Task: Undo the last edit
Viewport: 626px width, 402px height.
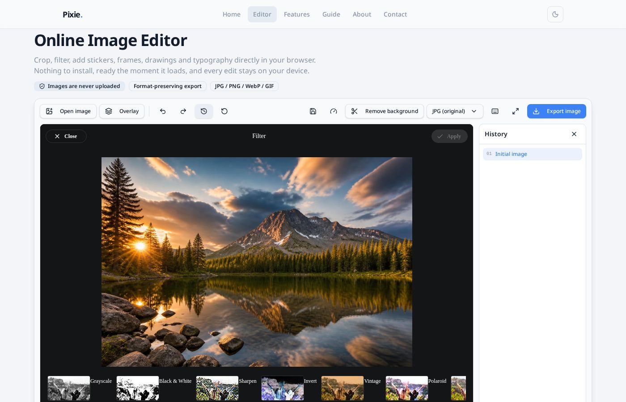Action: point(163,111)
